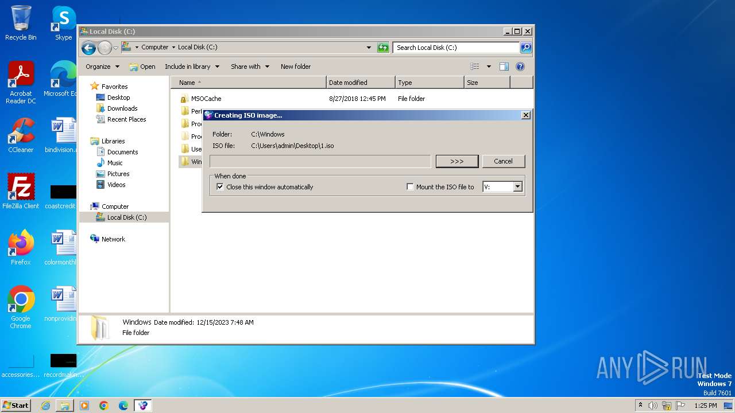Click the Search Local Disk field
735x413 pixels.
pyautogui.click(x=457, y=48)
